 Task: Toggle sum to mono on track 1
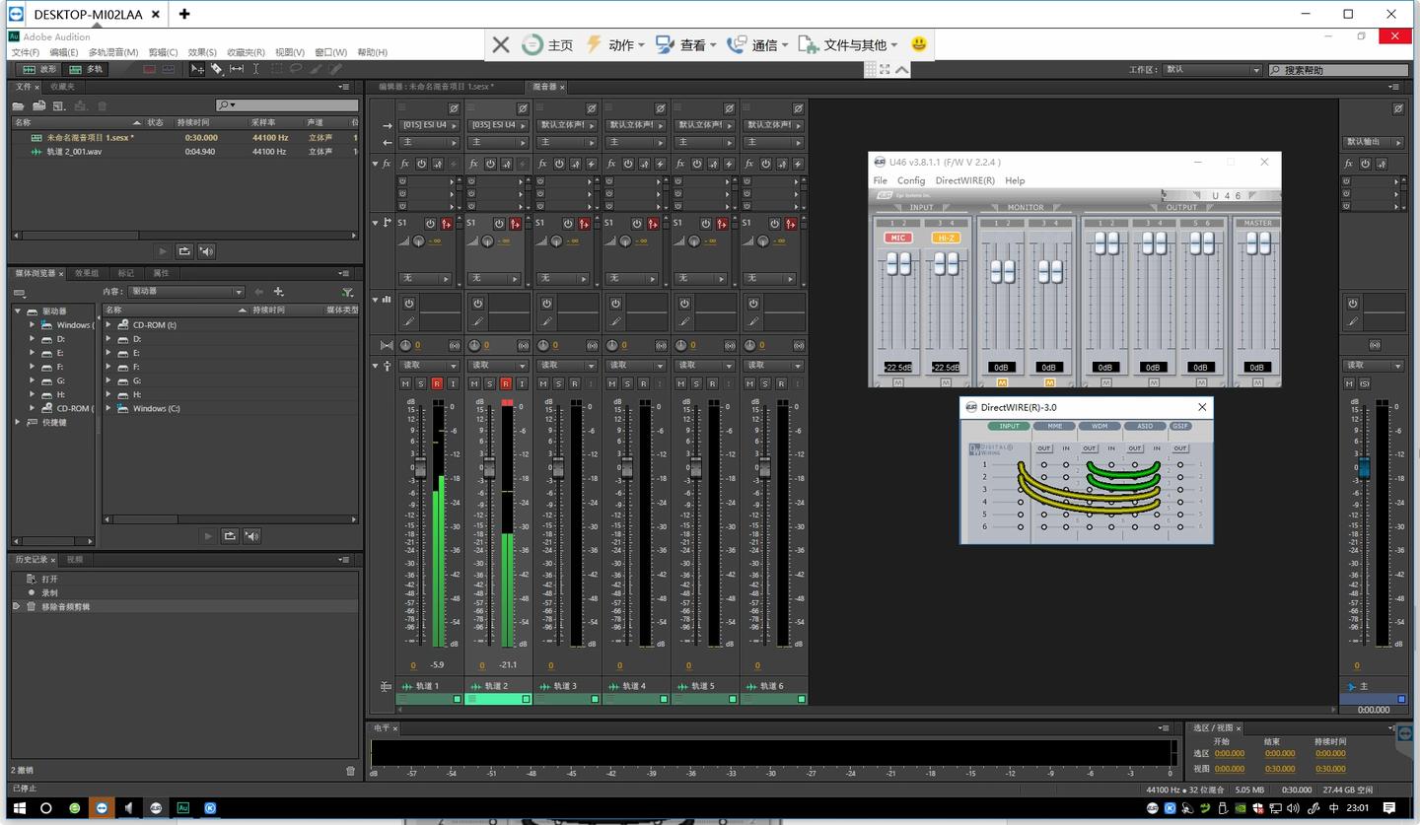455,345
